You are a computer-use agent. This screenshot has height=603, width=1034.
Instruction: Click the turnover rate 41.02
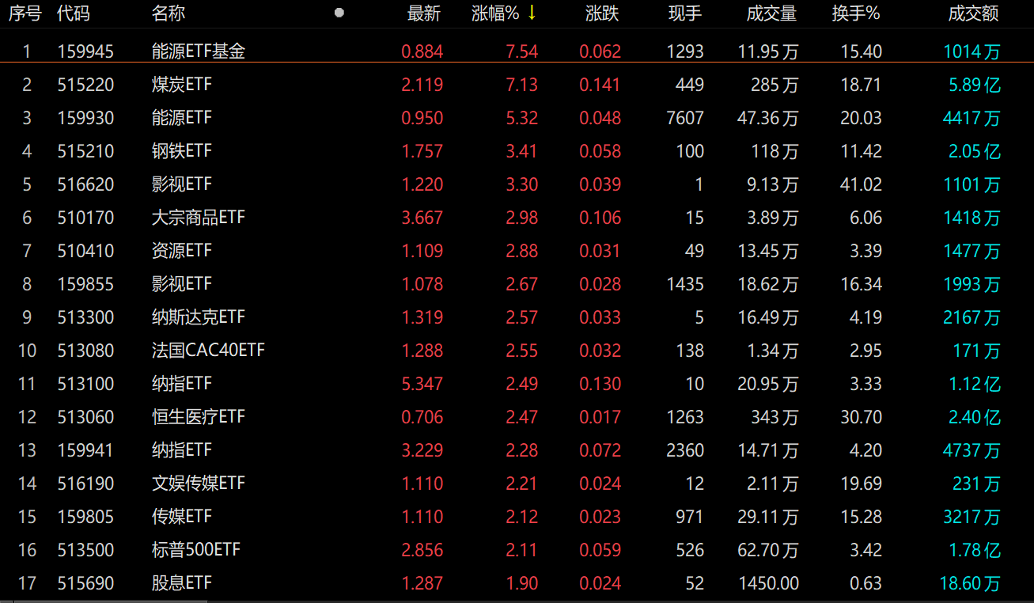(x=861, y=184)
